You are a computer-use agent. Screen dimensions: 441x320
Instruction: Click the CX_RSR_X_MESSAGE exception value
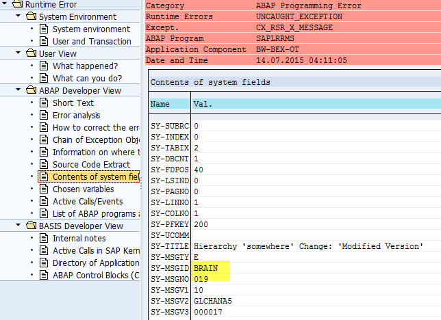tap(294, 27)
